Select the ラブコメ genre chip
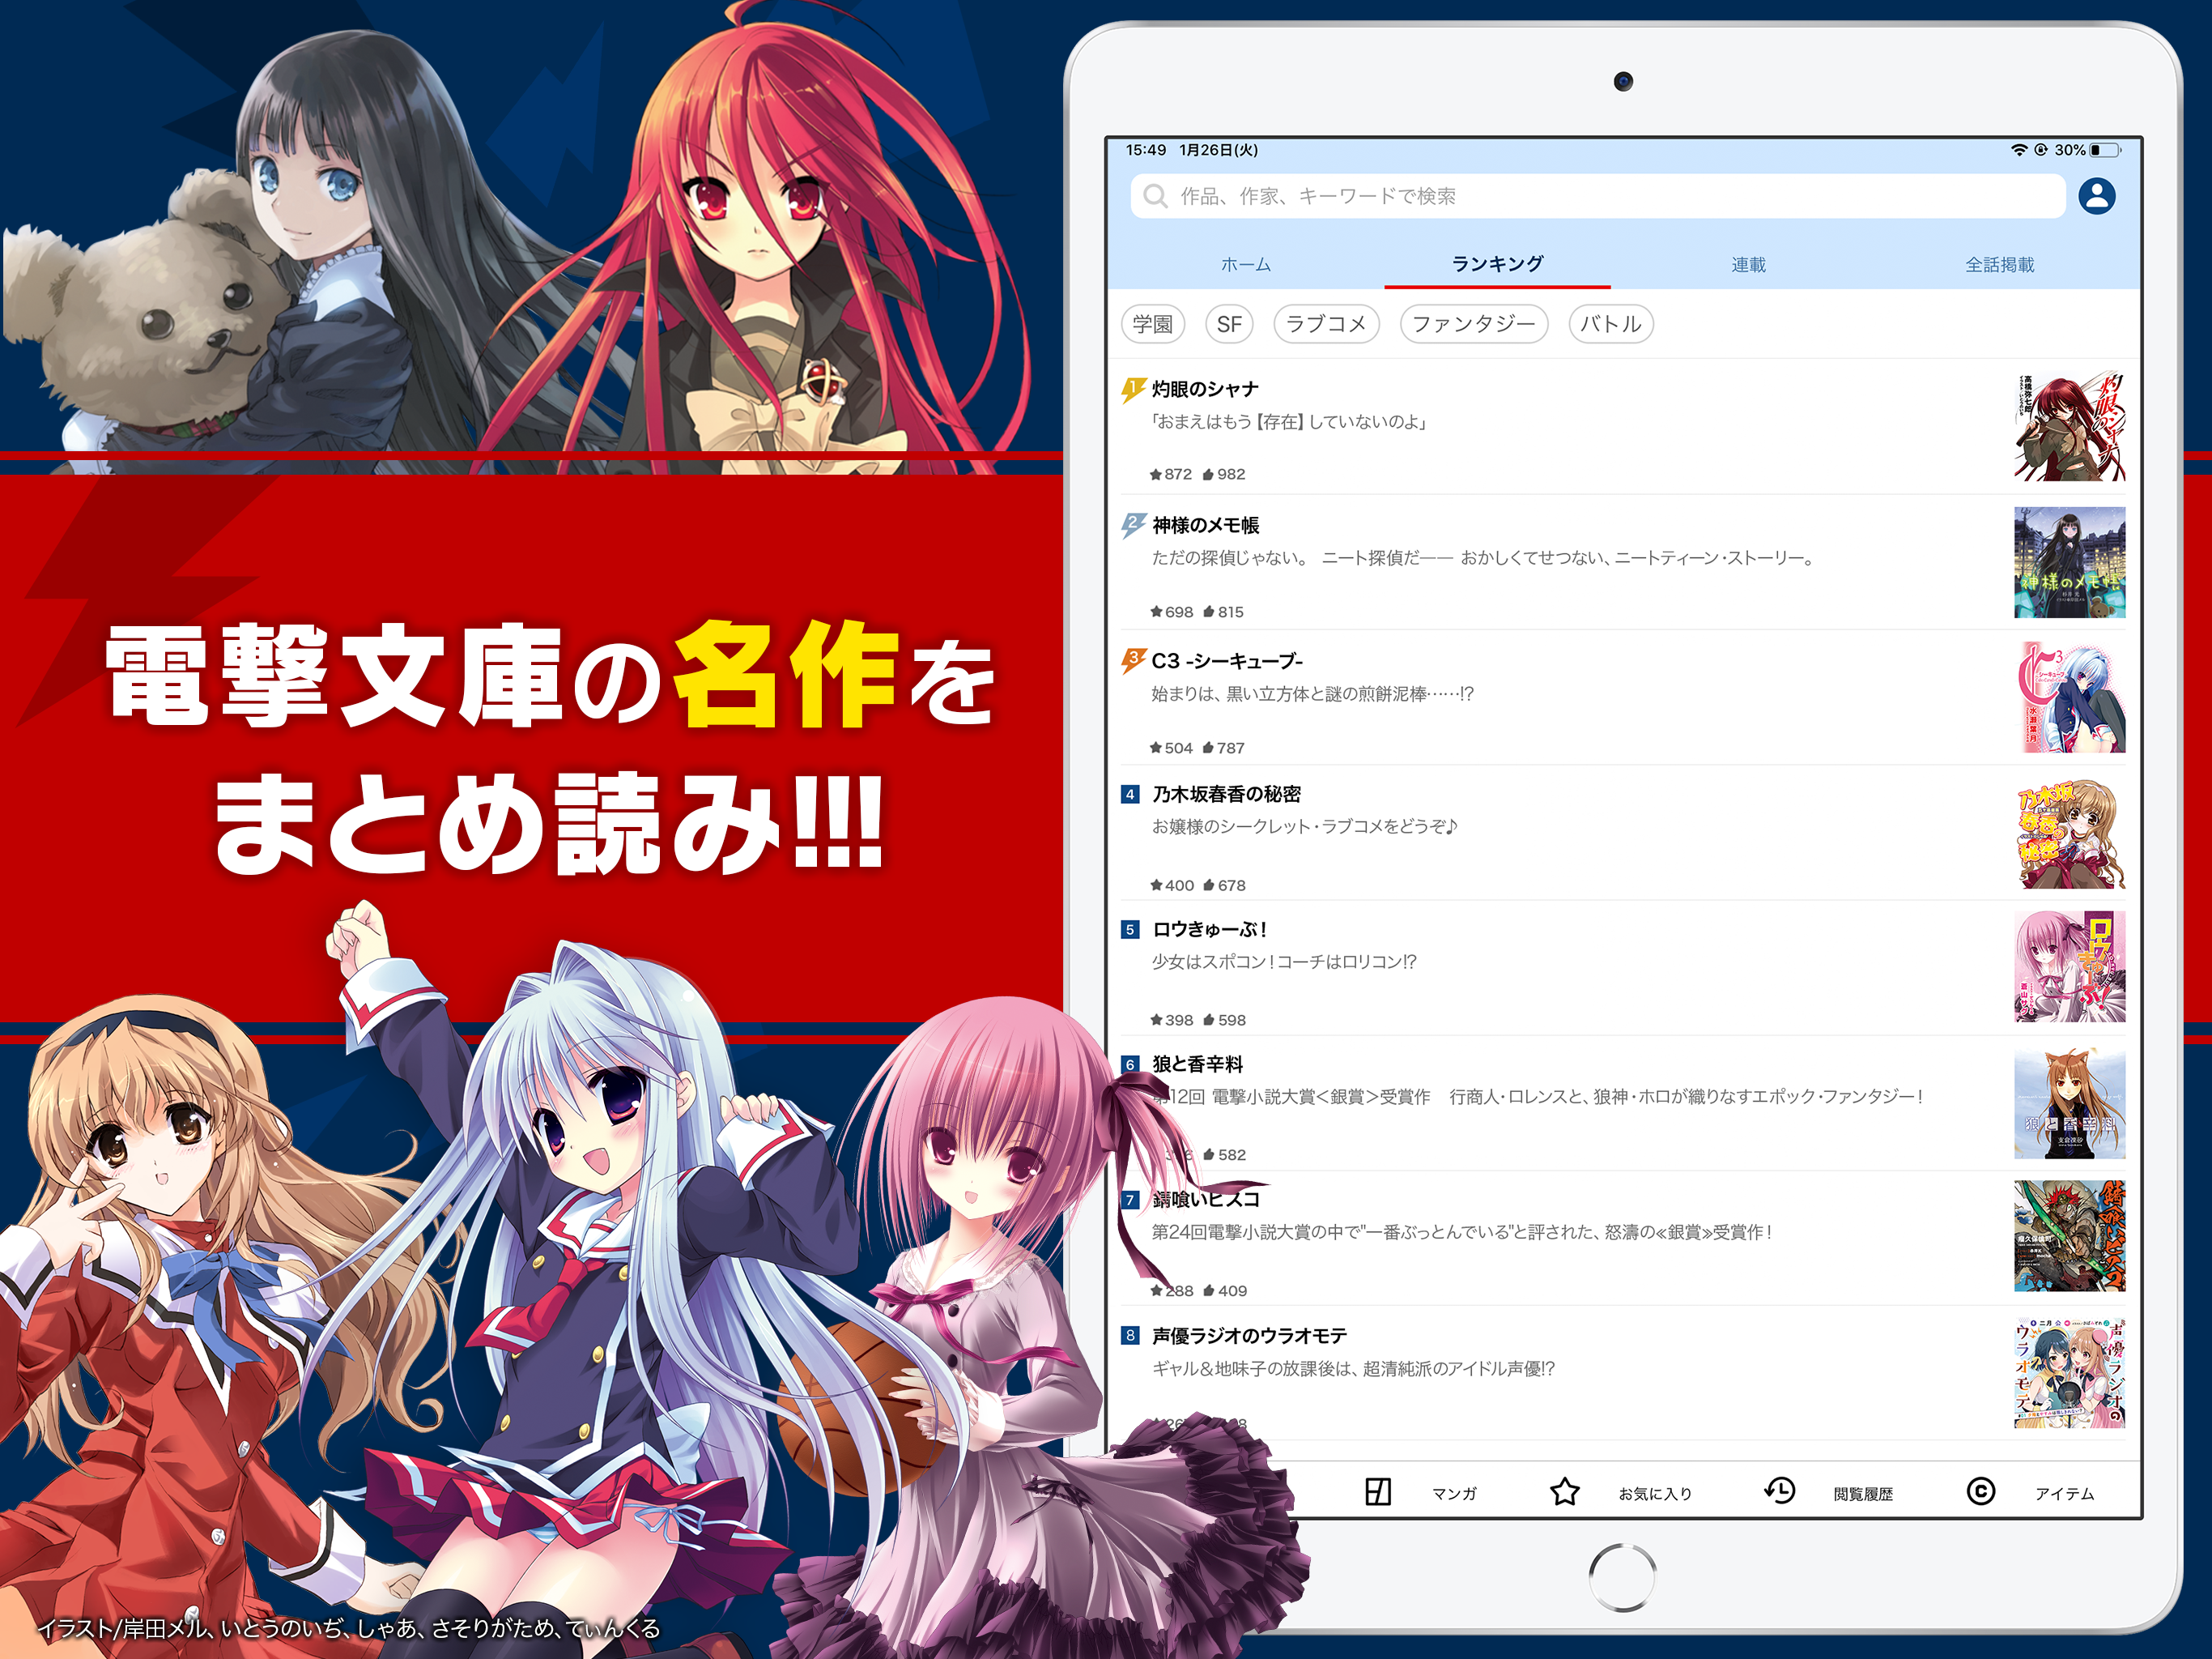This screenshot has height=1659, width=2212. (x=1326, y=324)
